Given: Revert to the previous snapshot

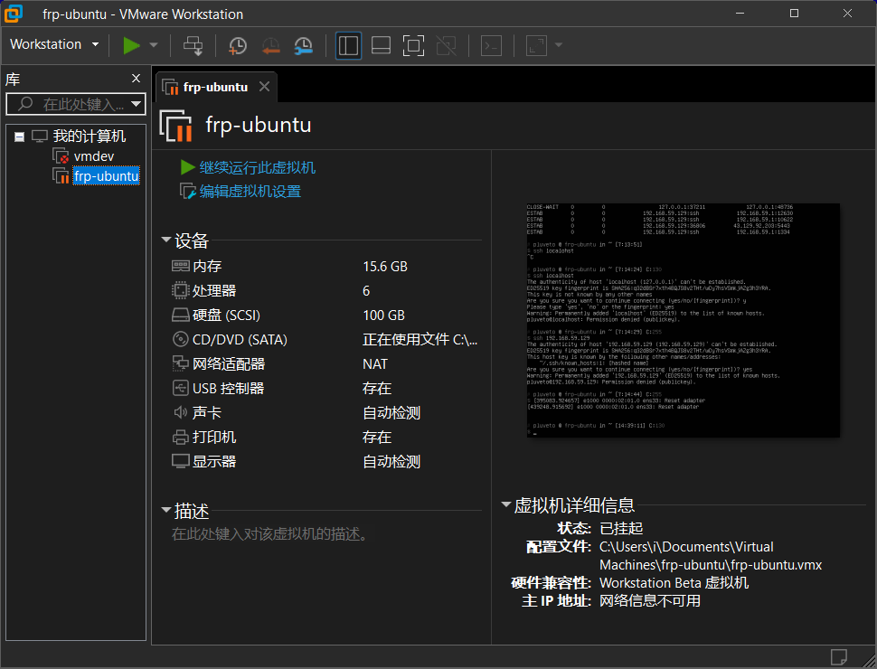Looking at the screenshot, I should (x=270, y=45).
